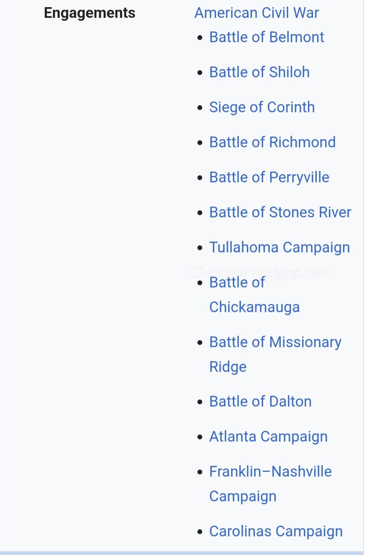
Task: Click the Battle of Dalton link
Action: 260,402
